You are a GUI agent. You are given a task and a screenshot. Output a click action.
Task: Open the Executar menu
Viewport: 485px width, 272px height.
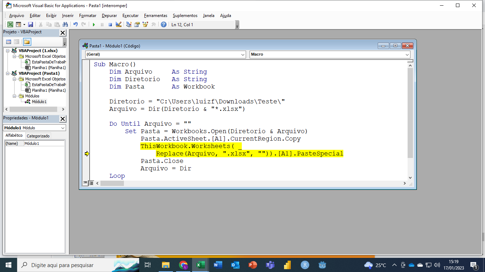[x=131, y=16]
